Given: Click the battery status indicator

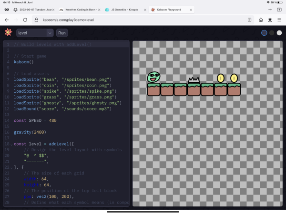Looking at the screenshot, I should point(280,2).
